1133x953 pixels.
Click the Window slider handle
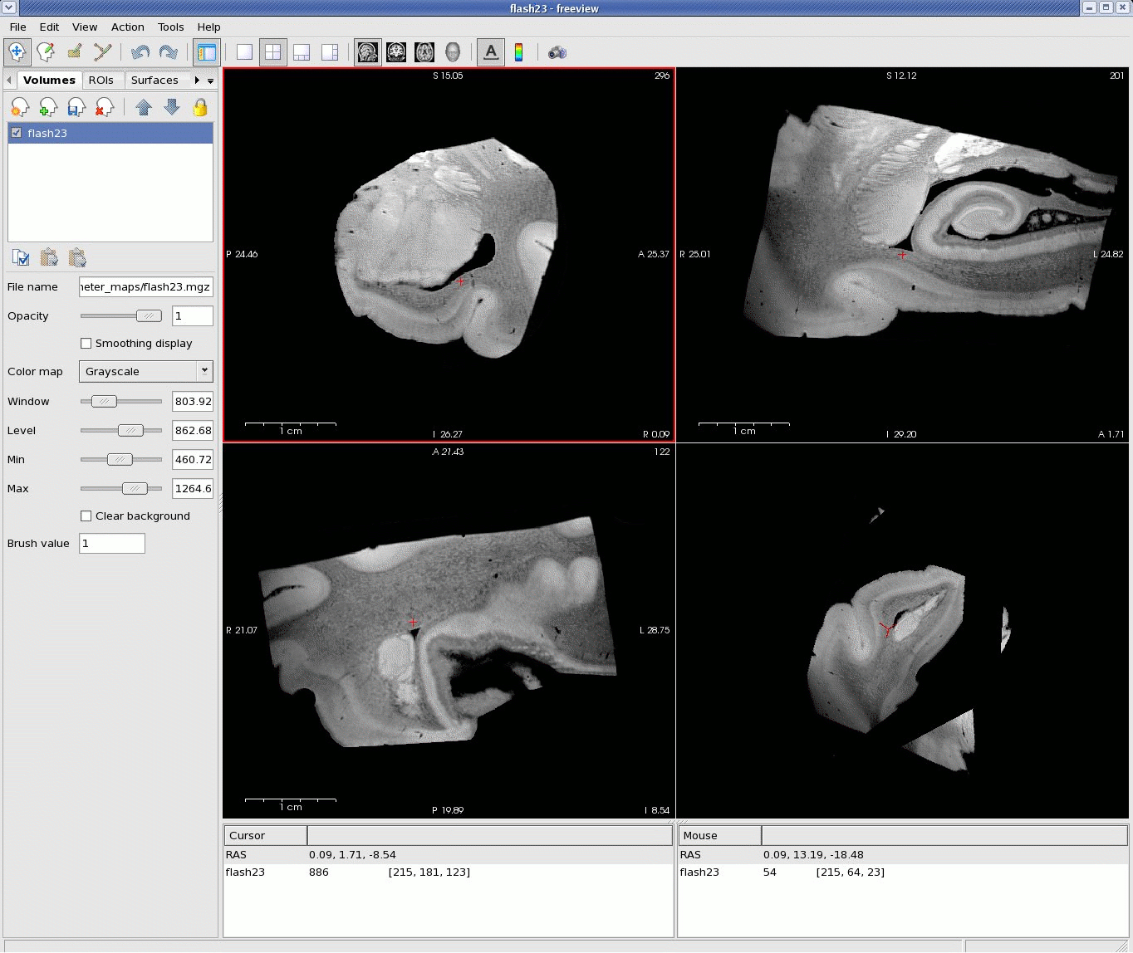point(104,402)
